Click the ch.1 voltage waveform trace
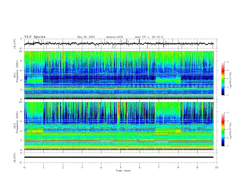This screenshot has width=244, height=188. coord(119,44)
